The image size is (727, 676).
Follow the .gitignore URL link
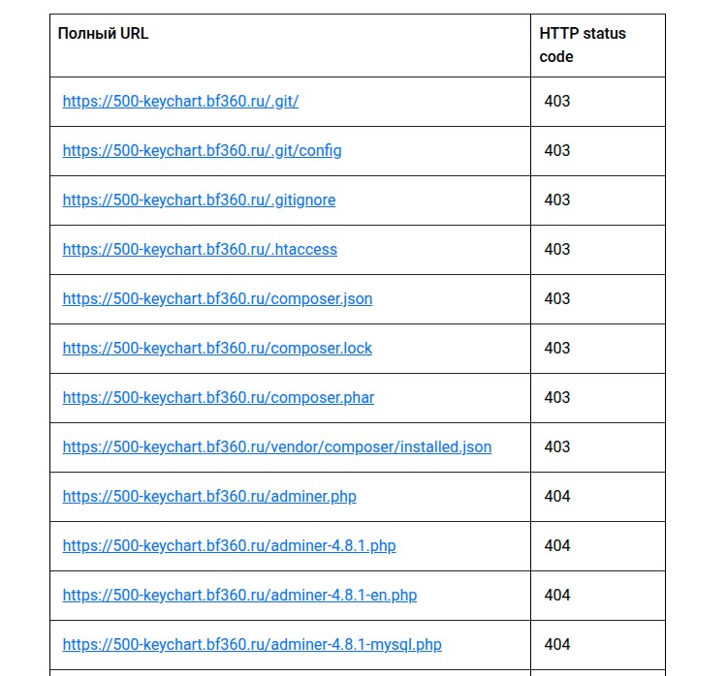click(x=199, y=200)
